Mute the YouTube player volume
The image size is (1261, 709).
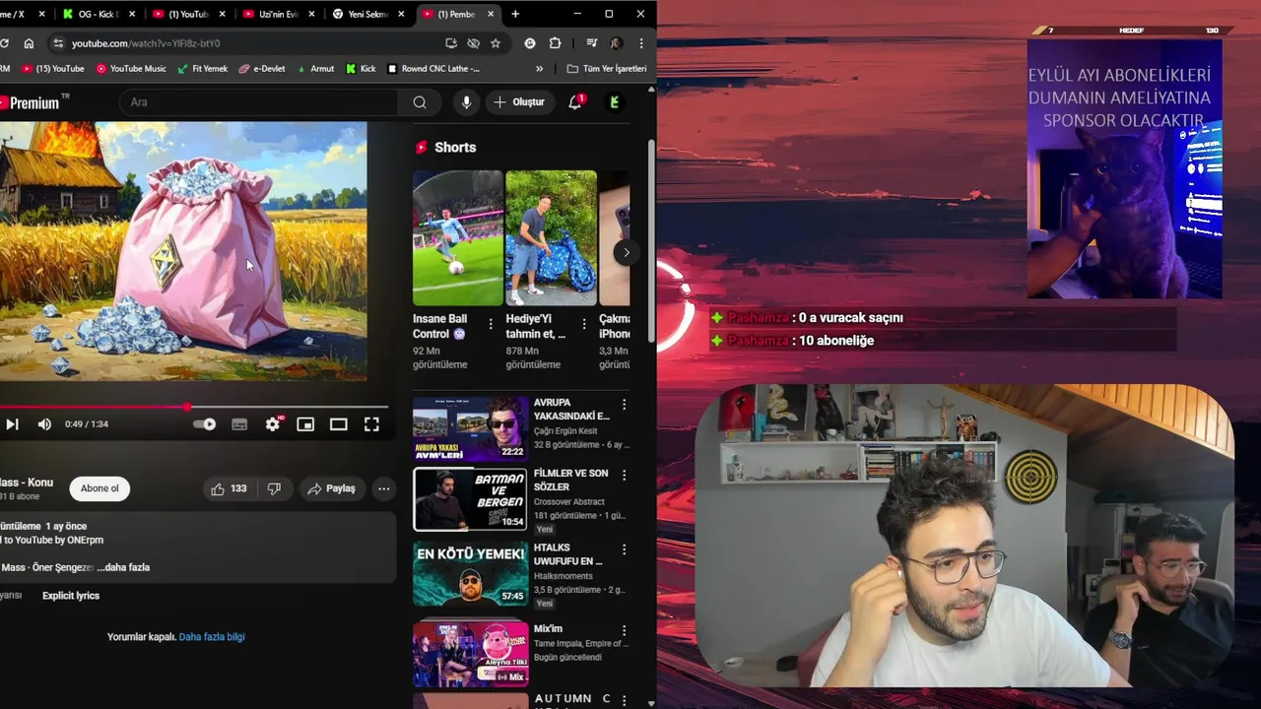click(44, 424)
